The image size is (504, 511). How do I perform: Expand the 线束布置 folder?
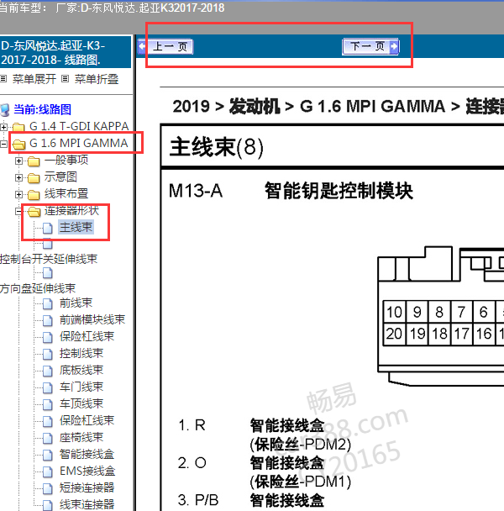[18, 194]
